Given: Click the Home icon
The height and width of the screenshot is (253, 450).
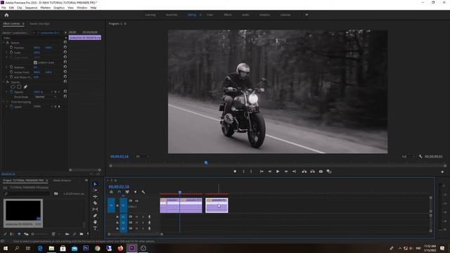Looking at the screenshot, I should pyautogui.click(x=6, y=15).
